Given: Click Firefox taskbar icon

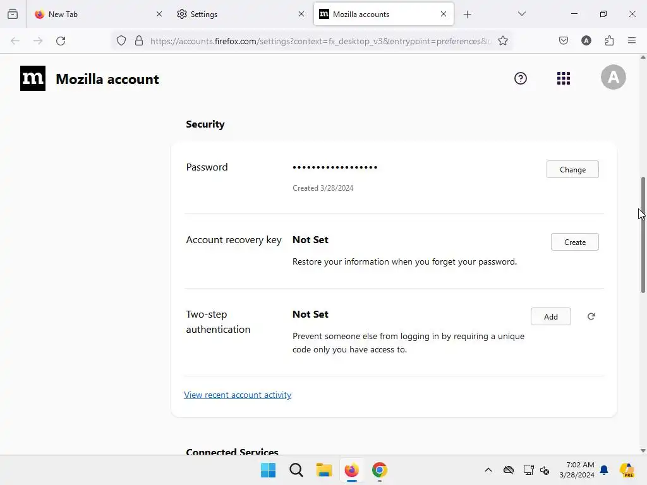Looking at the screenshot, I should tap(351, 470).
